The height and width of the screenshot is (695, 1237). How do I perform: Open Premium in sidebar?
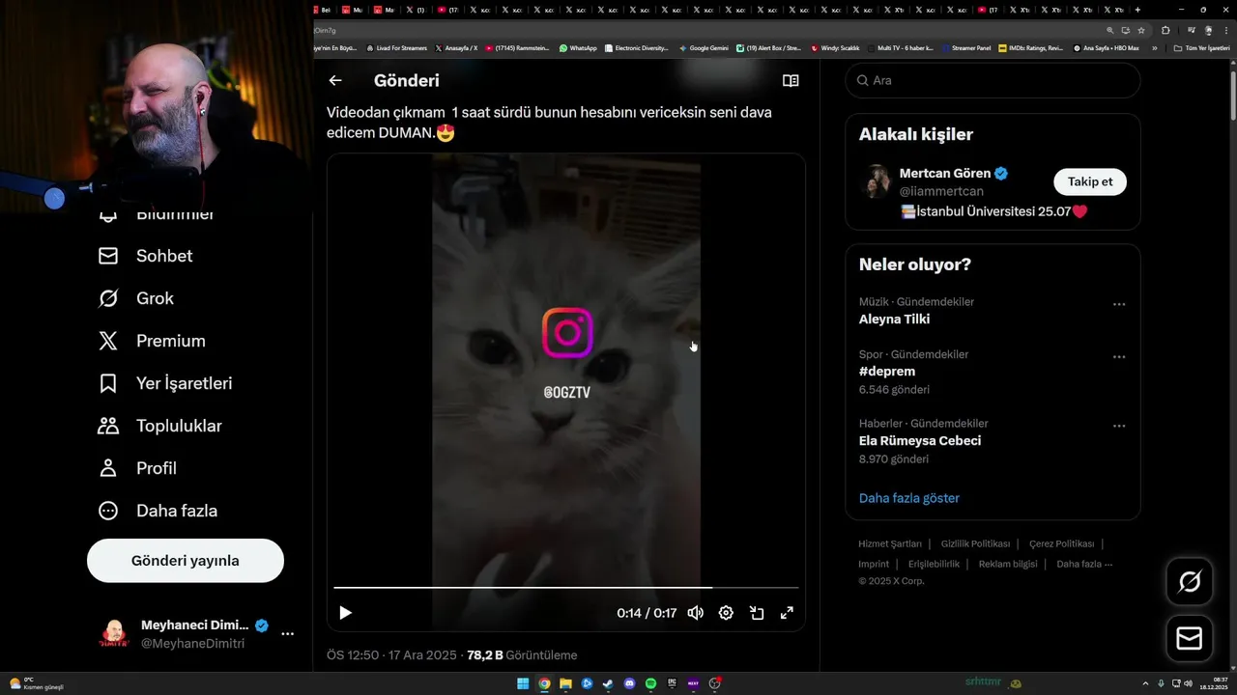point(152,341)
